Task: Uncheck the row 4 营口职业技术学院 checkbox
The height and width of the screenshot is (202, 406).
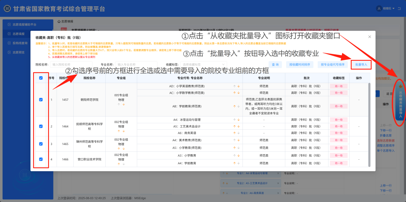Action: click(41, 159)
